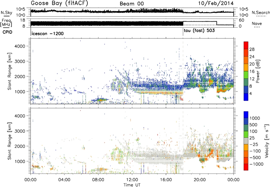
Task: Click the 10^5 tick beside the N.Sky label
Action: [x=21, y=9]
